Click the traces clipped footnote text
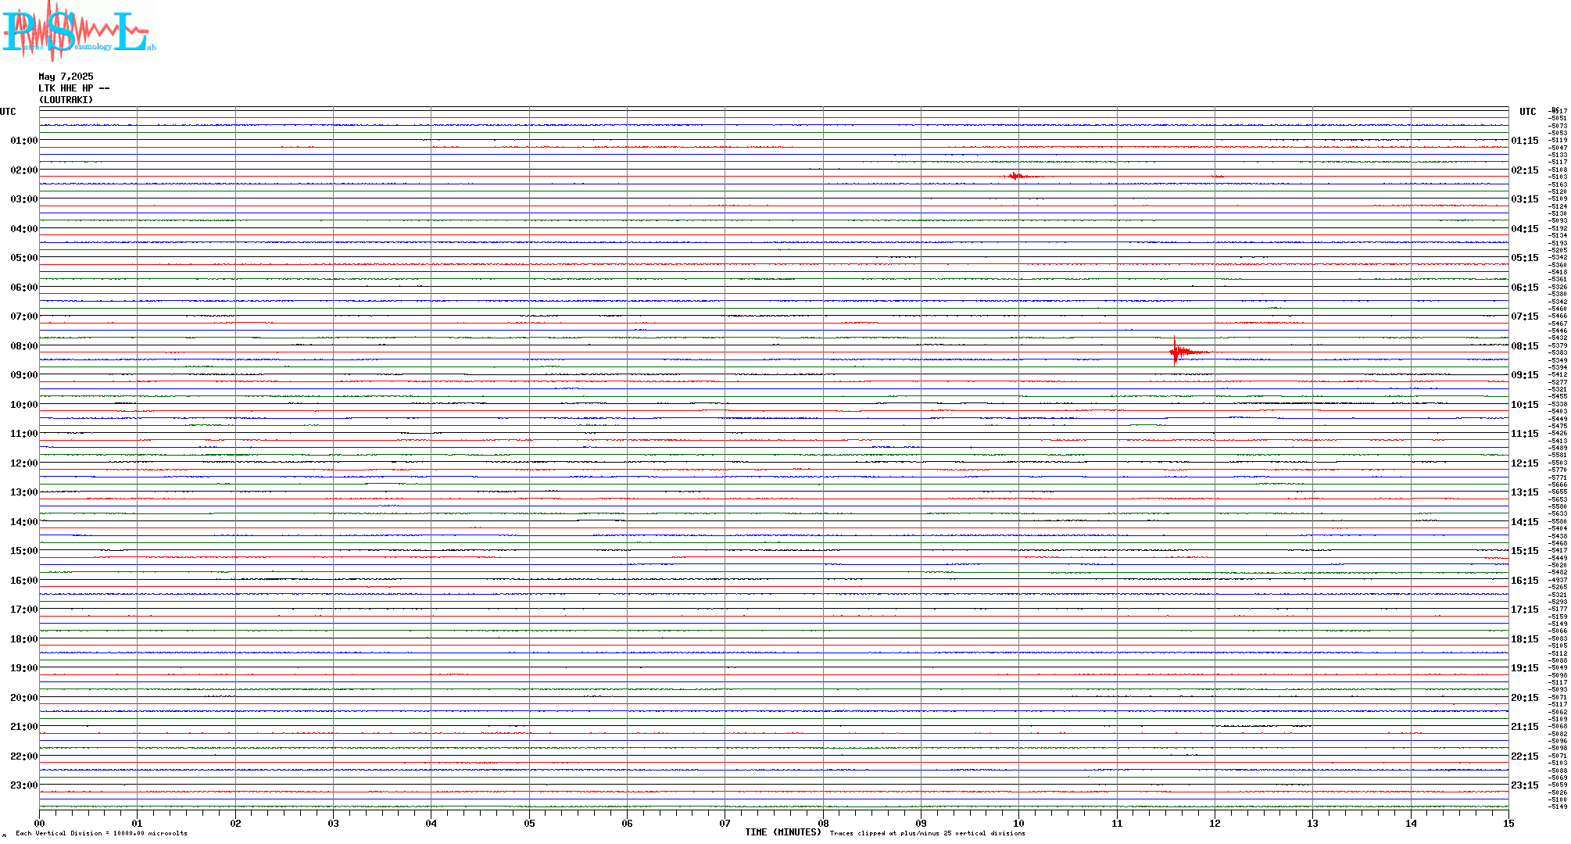This screenshot has height=844, width=1571. [927, 833]
